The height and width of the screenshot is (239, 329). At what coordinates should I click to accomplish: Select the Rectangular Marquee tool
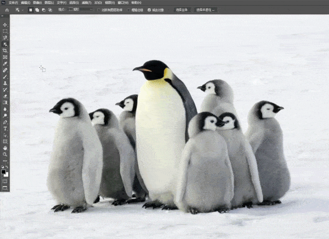[5, 31]
